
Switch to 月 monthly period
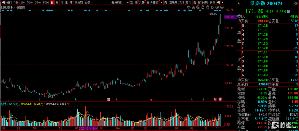click(62, 3)
